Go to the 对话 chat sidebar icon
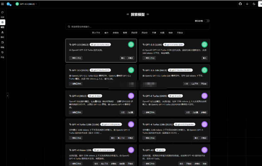This screenshot has height=166, width=262. tap(3, 12)
